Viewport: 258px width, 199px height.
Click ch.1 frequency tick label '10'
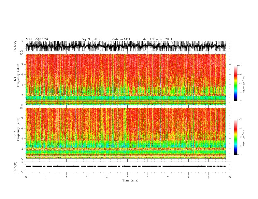(x=22, y=54)
